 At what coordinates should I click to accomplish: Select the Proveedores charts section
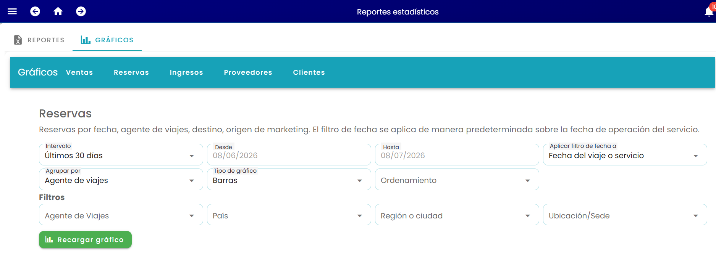(x=248, y=72)
